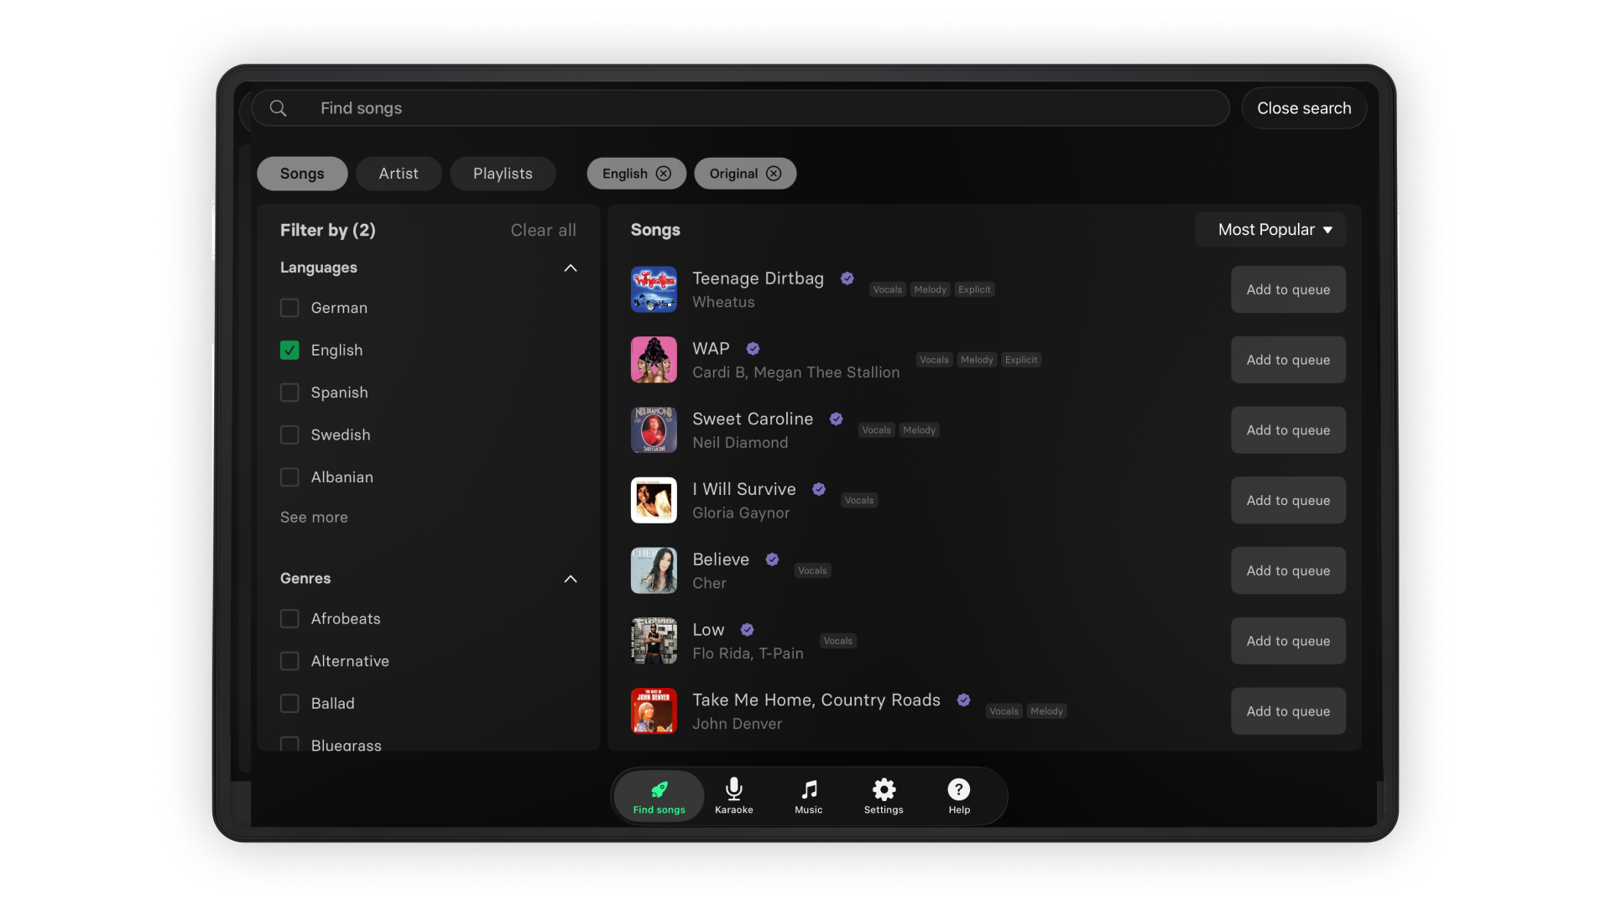Enable the Spanish language checkbox
Screen dimensions: 1611x906
pyautogui.click(x=289, y=393)
